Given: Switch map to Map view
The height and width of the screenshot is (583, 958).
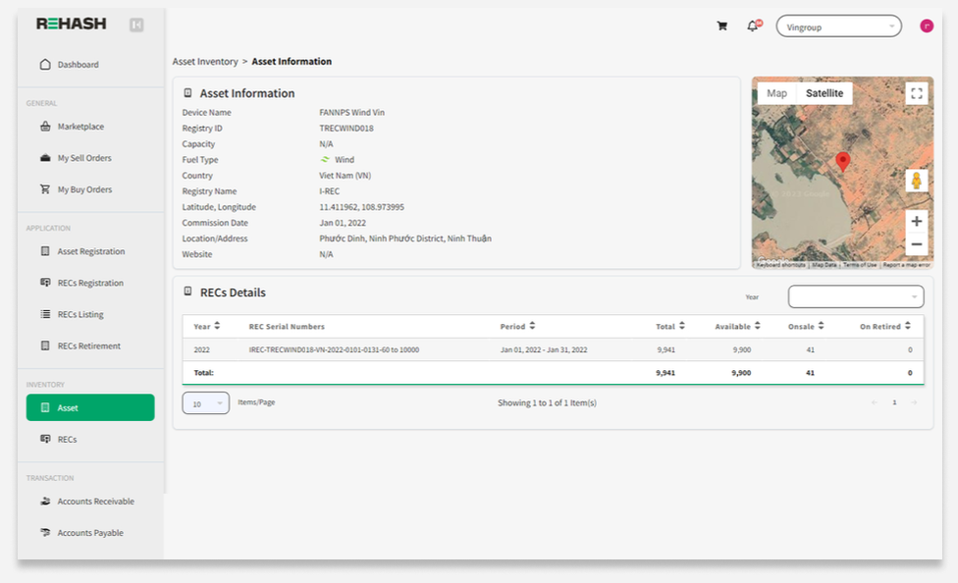Looking at the screenshot, I should 776,93.
